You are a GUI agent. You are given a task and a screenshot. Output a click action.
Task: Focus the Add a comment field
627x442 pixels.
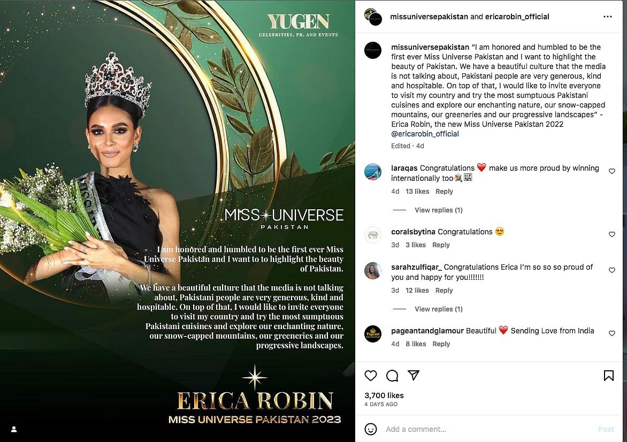pyautogui.click(x=488, y=429)
